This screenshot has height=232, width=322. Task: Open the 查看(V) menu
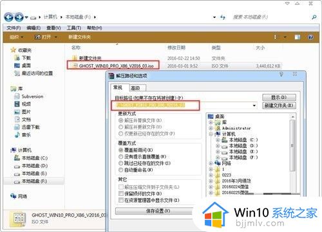click(53, 28)
